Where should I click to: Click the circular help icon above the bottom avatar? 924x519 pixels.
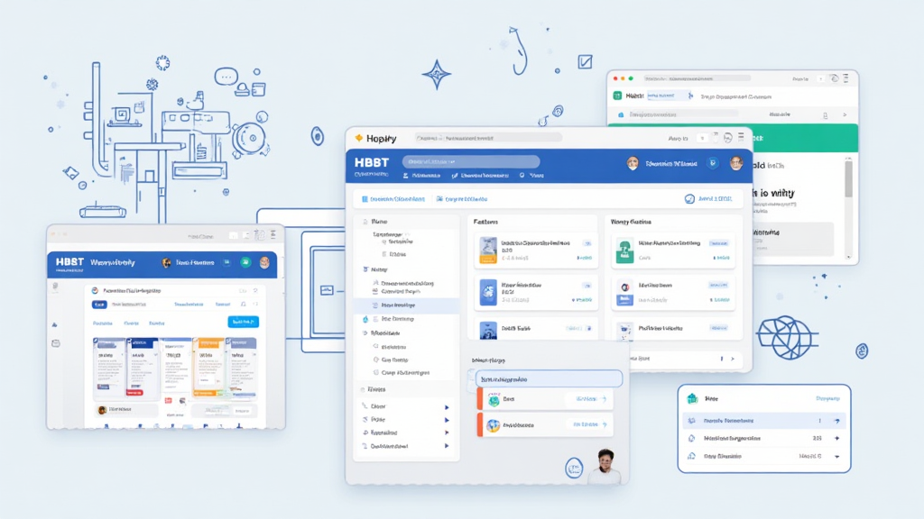coord(575,469)
